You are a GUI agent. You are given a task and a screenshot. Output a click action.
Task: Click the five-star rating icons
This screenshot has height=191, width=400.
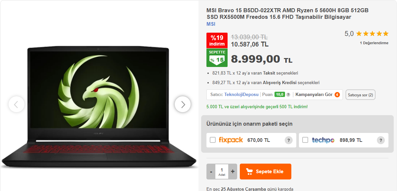tap(372, 34)
